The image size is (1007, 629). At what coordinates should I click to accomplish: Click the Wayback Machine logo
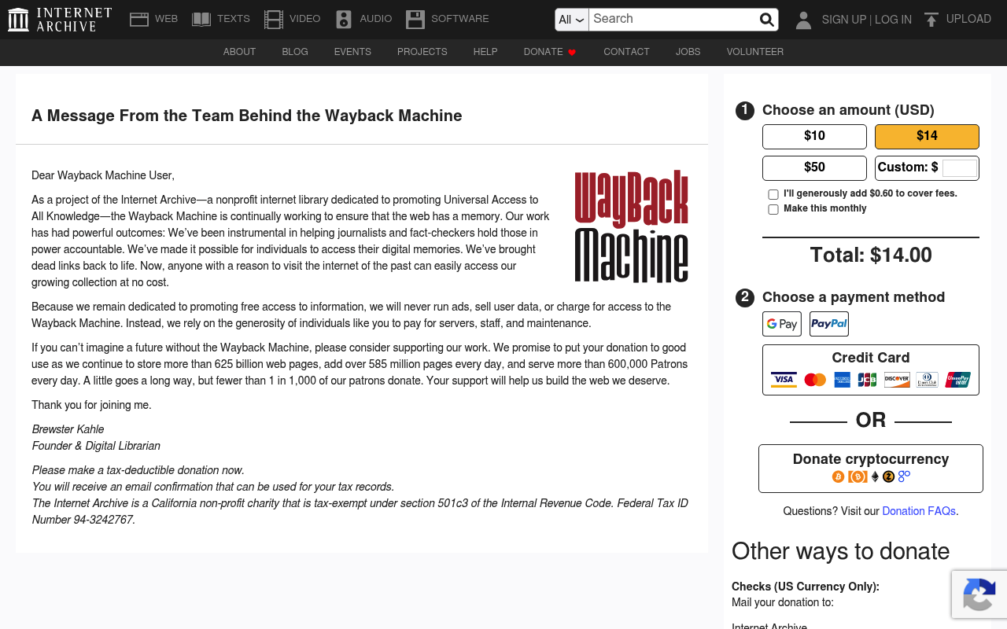[632, 226]
